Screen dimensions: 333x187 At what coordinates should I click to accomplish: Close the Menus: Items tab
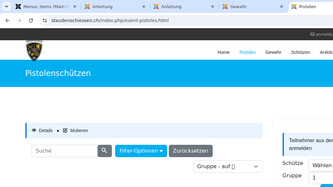click(x=75, y=6)
